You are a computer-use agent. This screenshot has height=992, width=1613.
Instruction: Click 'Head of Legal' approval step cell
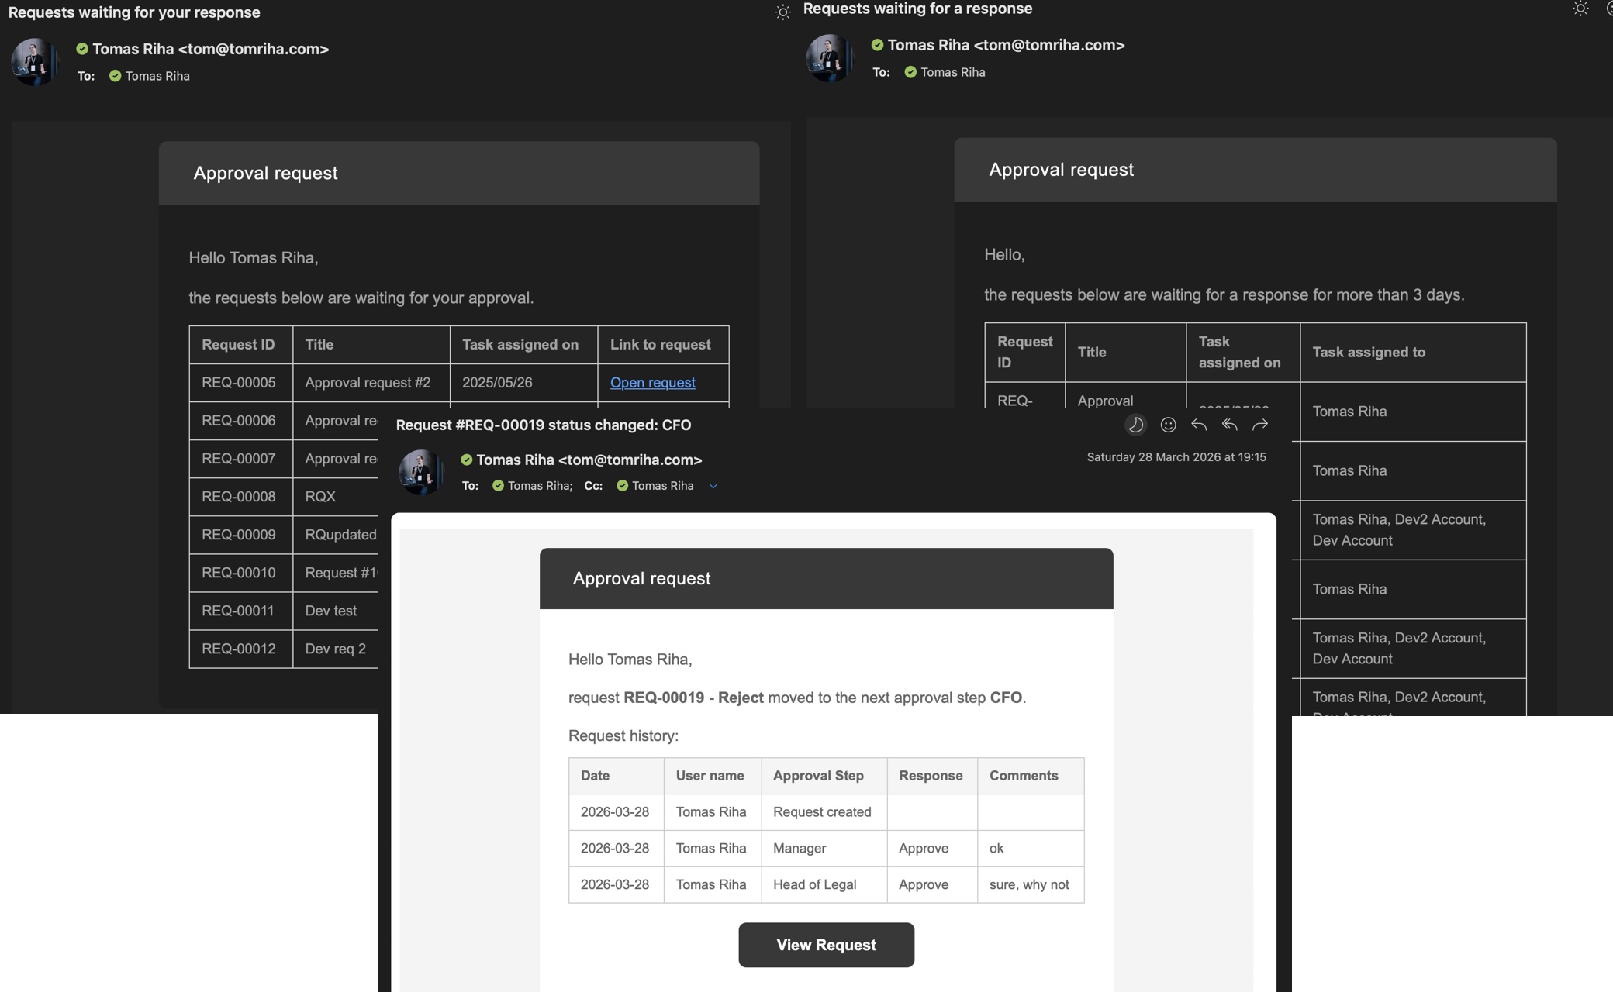(x=814, y=884)
